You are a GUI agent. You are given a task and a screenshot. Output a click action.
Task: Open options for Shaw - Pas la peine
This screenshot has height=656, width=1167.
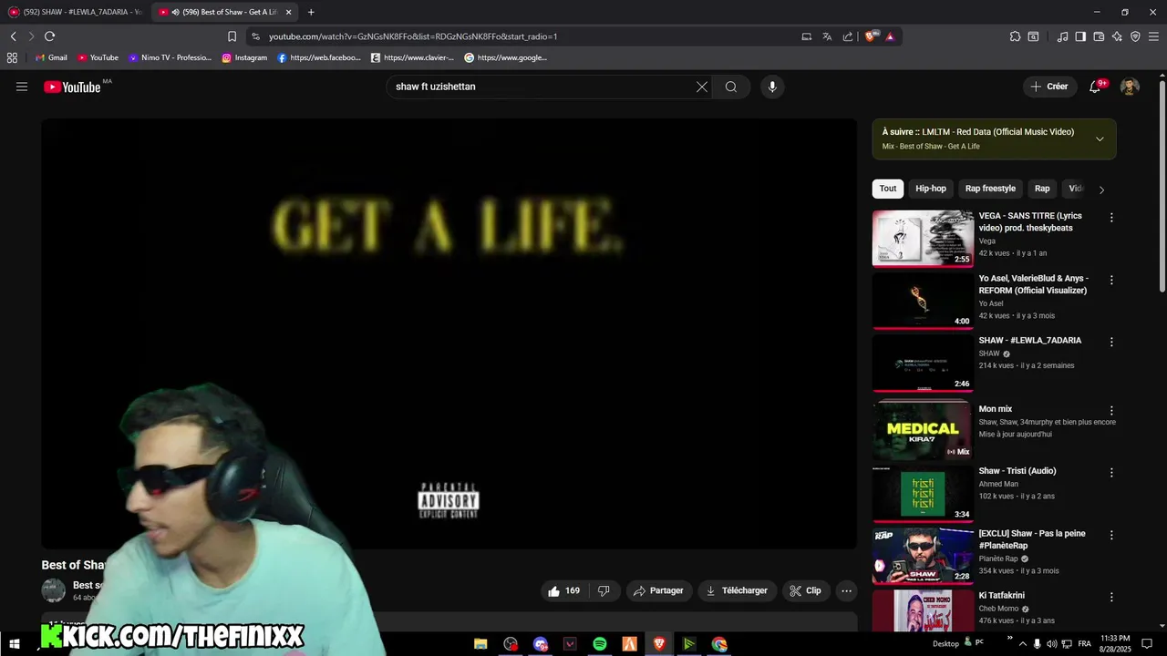tap(1111, 535)
